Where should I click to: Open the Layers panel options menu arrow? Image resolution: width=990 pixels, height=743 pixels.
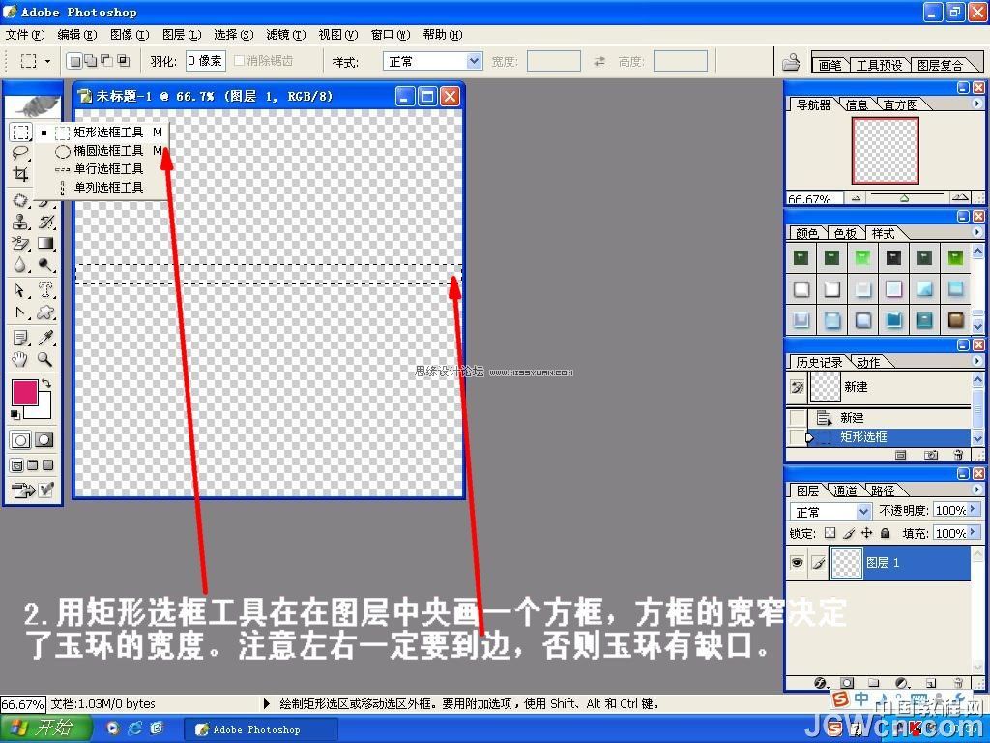tap(977, 489)
